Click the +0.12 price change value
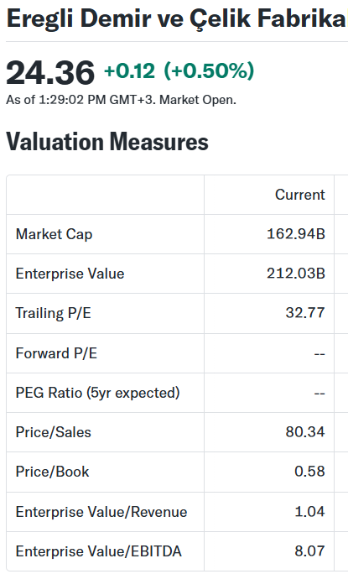 [129, 70]
